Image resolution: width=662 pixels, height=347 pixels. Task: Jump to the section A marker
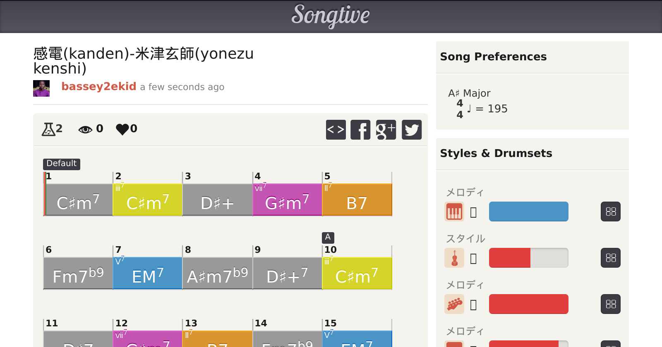(x=328, y=237)
